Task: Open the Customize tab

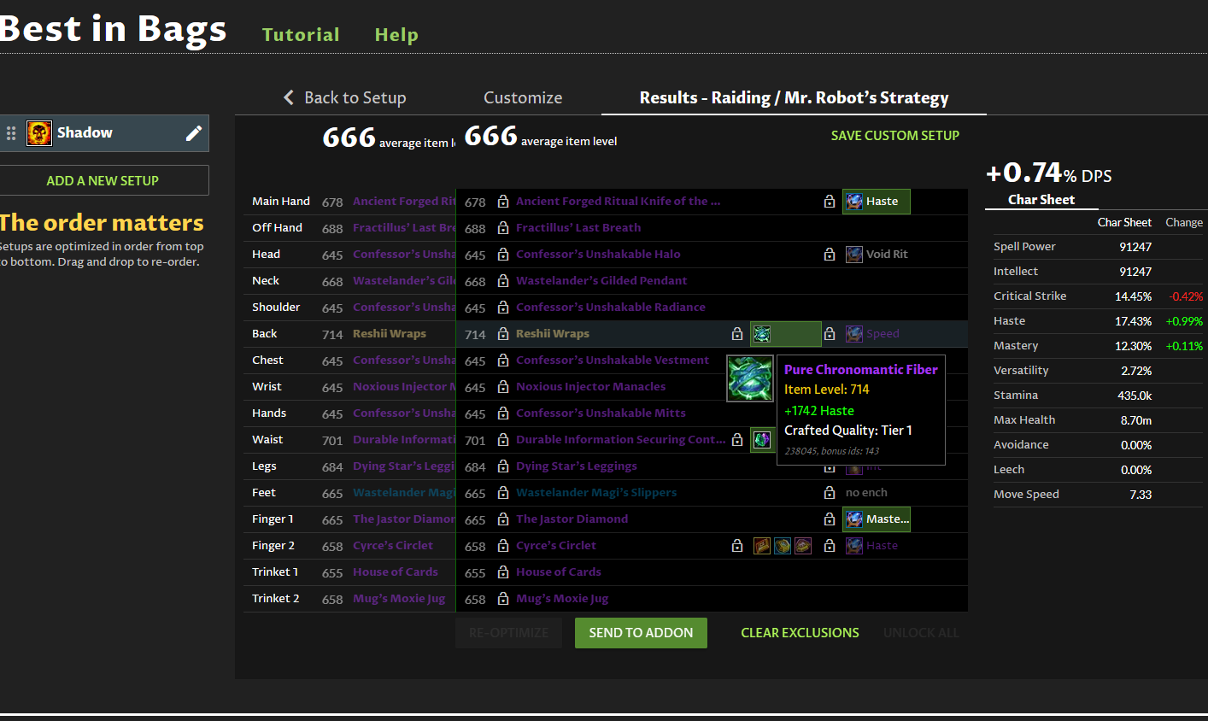Action: [523, 98]
